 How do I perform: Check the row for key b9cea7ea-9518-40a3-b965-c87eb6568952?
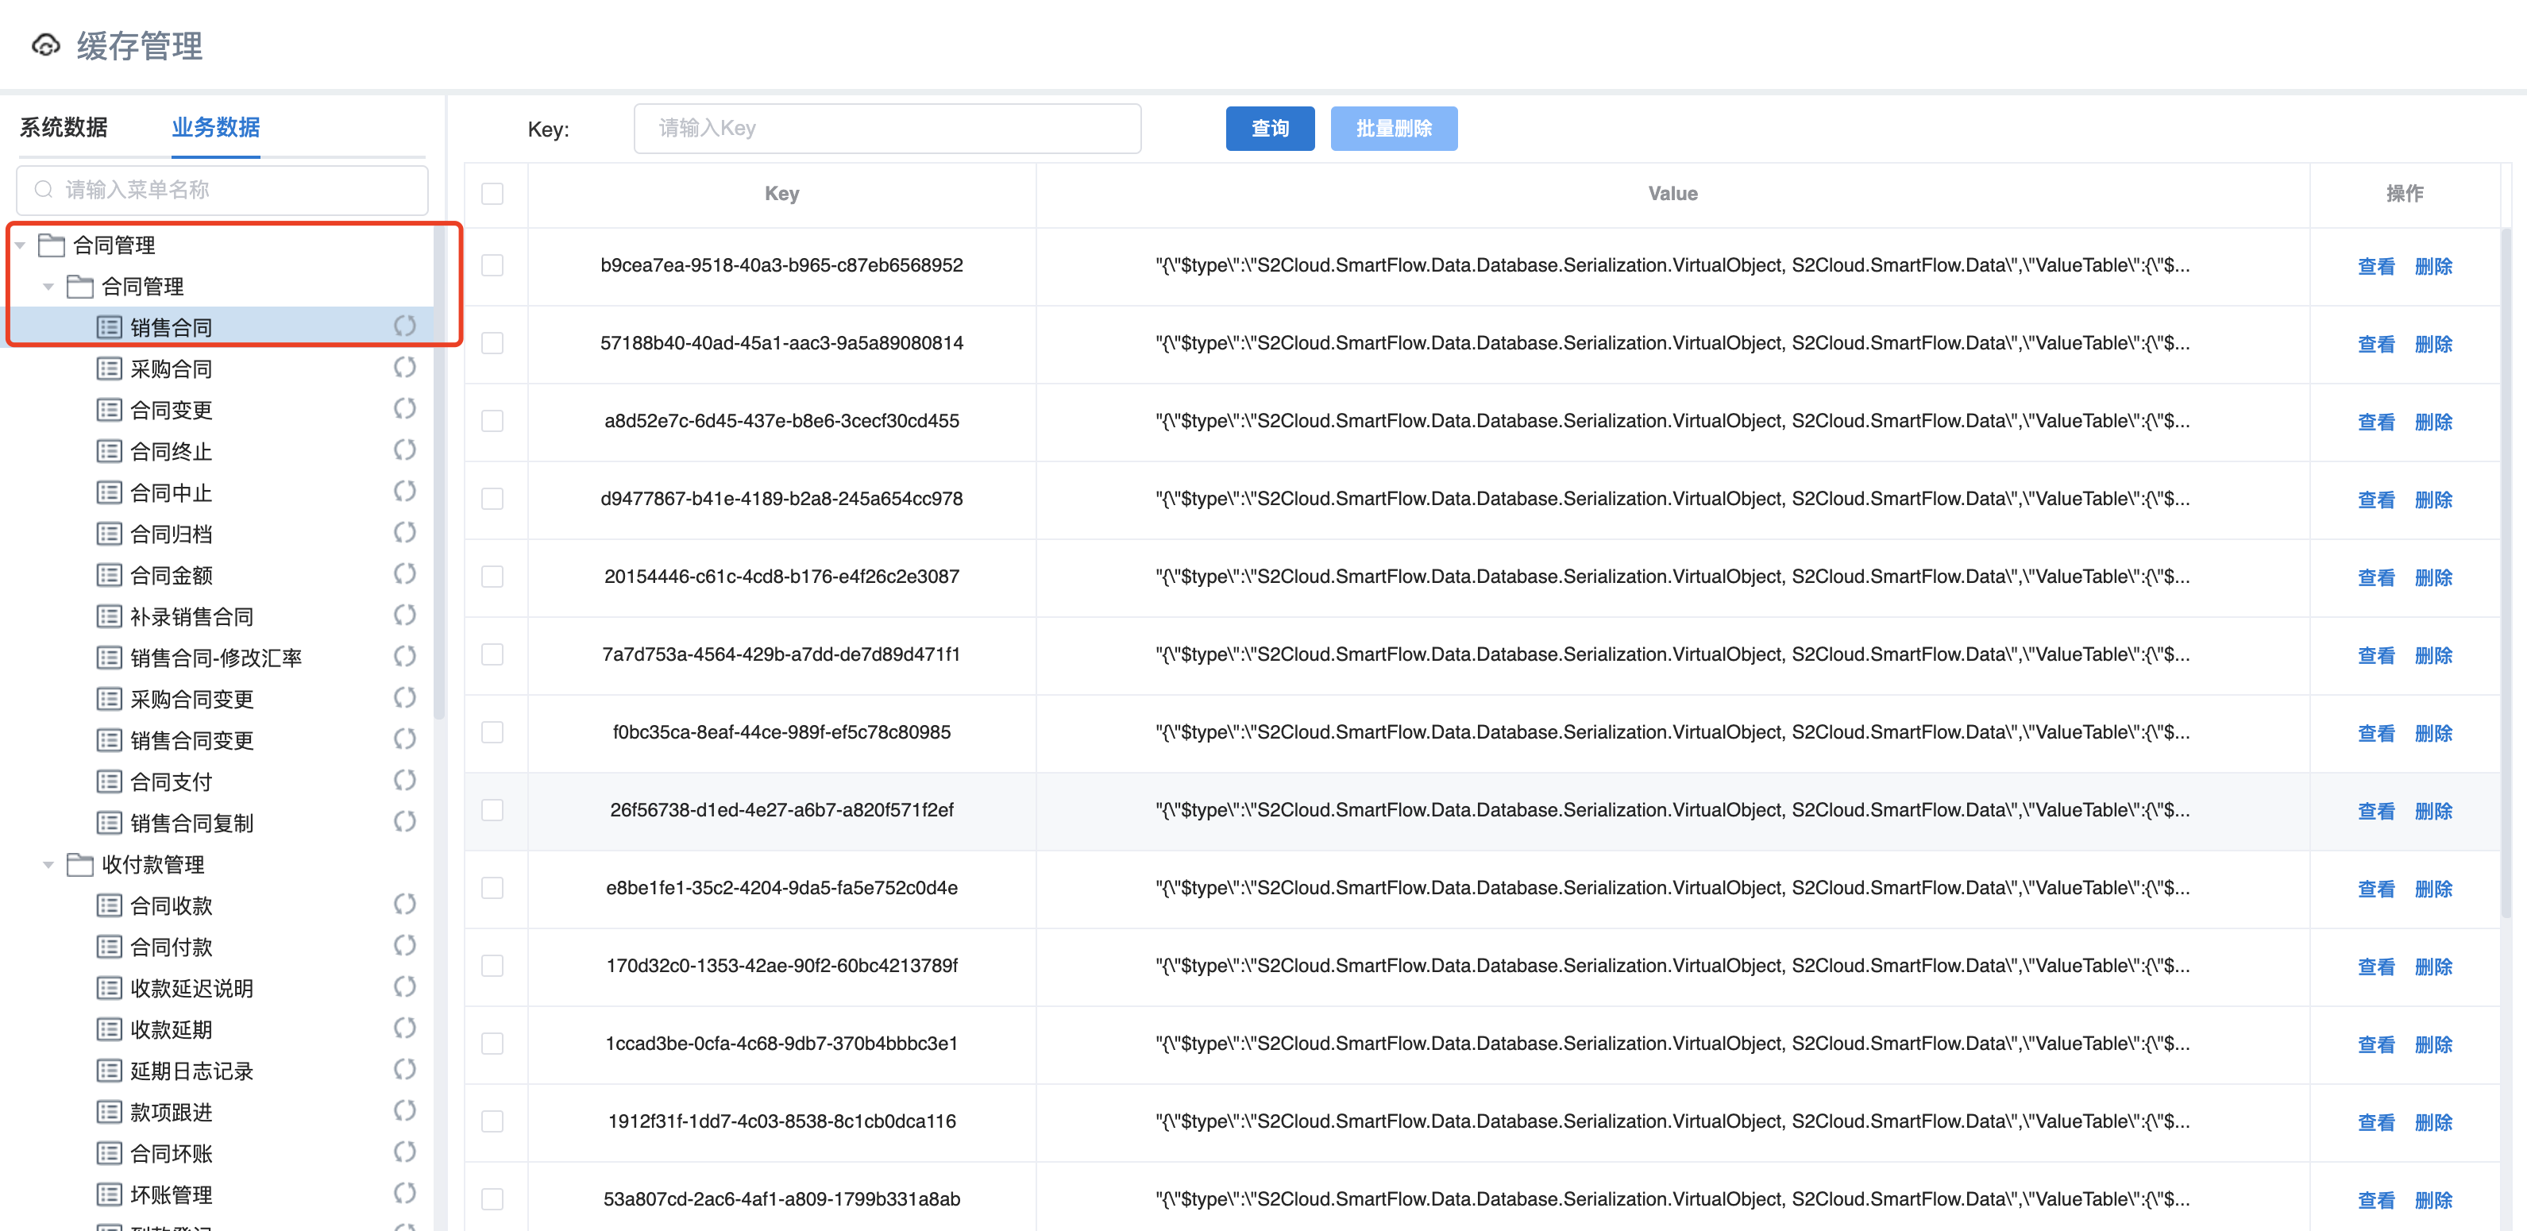point(492,264)
